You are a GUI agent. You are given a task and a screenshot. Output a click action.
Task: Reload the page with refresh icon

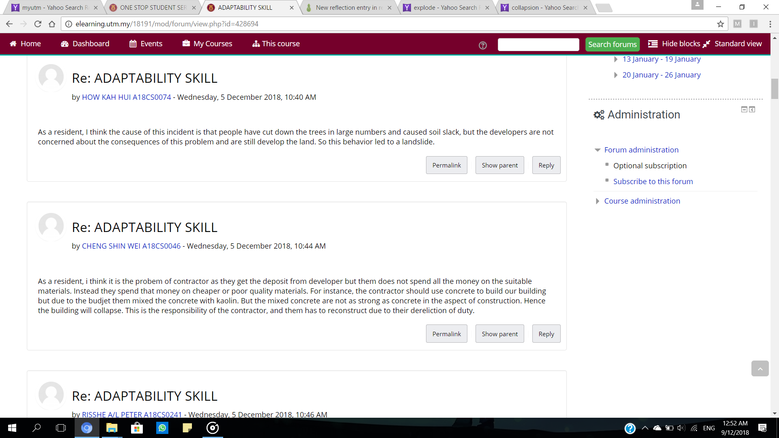coord(38,24)
